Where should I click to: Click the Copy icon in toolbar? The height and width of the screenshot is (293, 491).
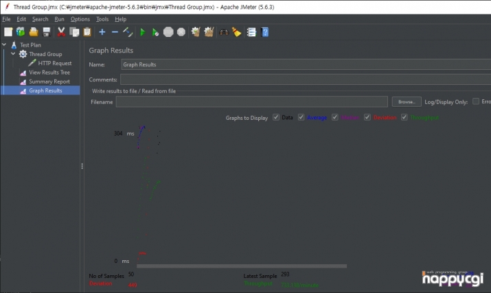(74, 31)
